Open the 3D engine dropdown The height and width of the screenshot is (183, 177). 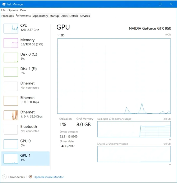tap(59, 35)
